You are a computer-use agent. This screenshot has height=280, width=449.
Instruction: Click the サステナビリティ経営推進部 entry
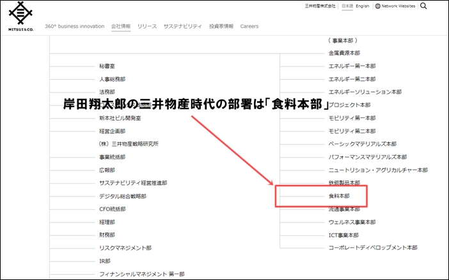pyautogui.click(x=133, y=183)
